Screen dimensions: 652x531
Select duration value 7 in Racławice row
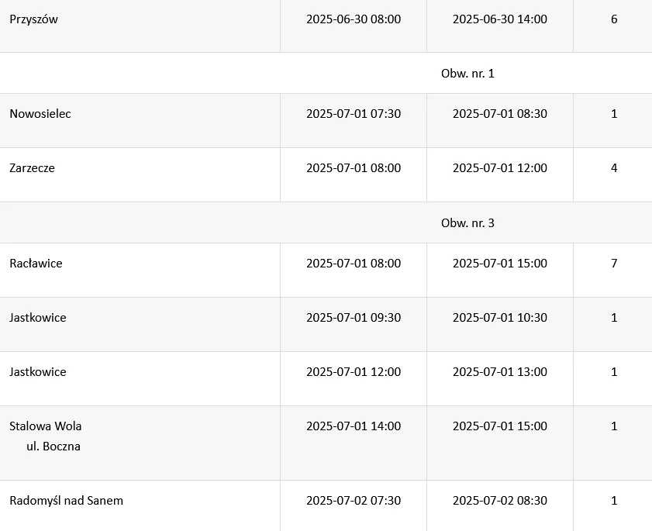coord(614,264)
